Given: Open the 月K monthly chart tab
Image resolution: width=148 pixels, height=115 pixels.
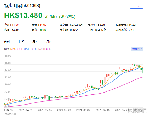Looking at the screenshot, I should pos(49,42).
